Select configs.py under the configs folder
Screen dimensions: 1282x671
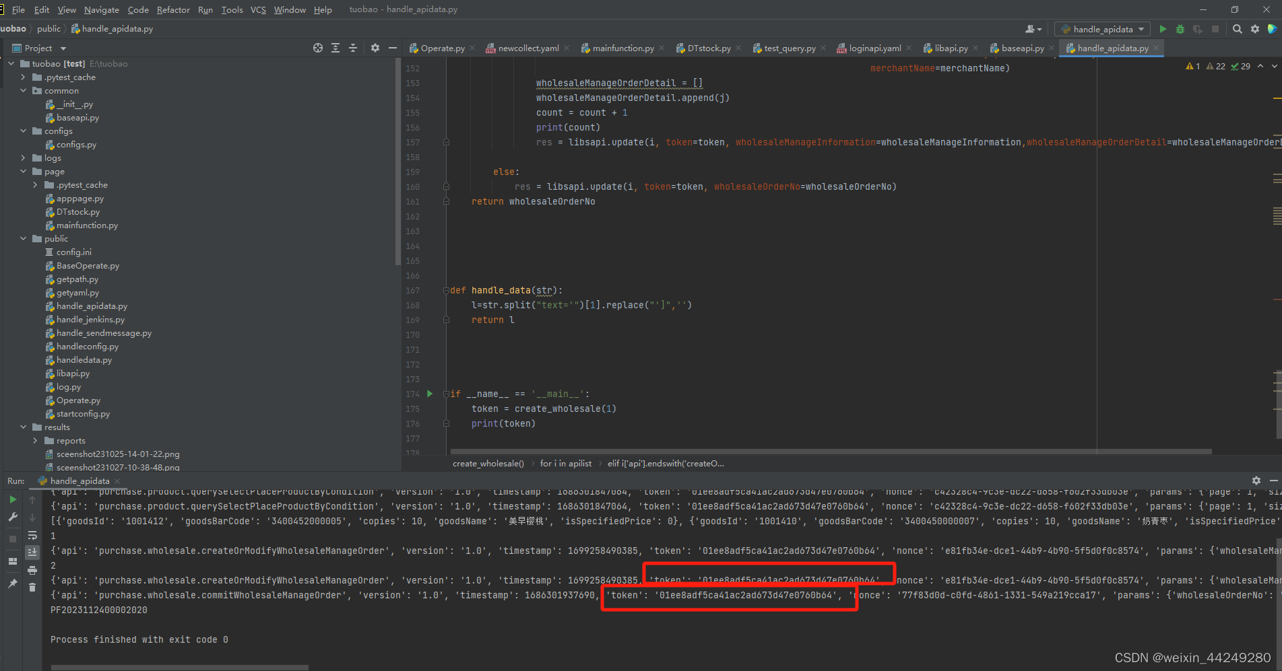[76, 144]
